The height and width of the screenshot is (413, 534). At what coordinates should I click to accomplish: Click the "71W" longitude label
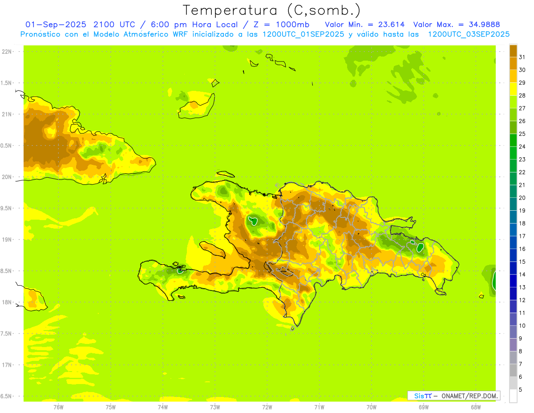pos(319,407)
